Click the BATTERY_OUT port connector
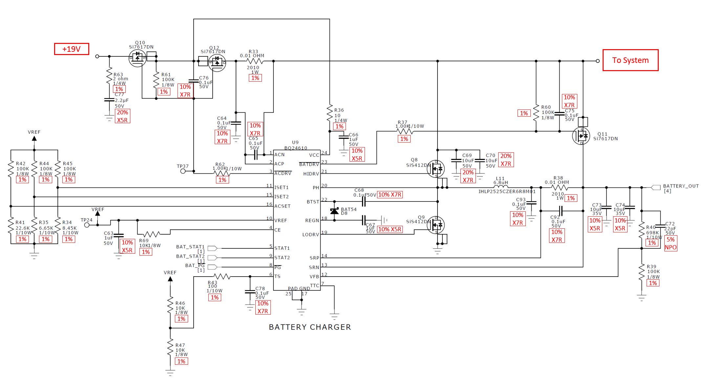The image size is (705, 388). click(655, 187)
